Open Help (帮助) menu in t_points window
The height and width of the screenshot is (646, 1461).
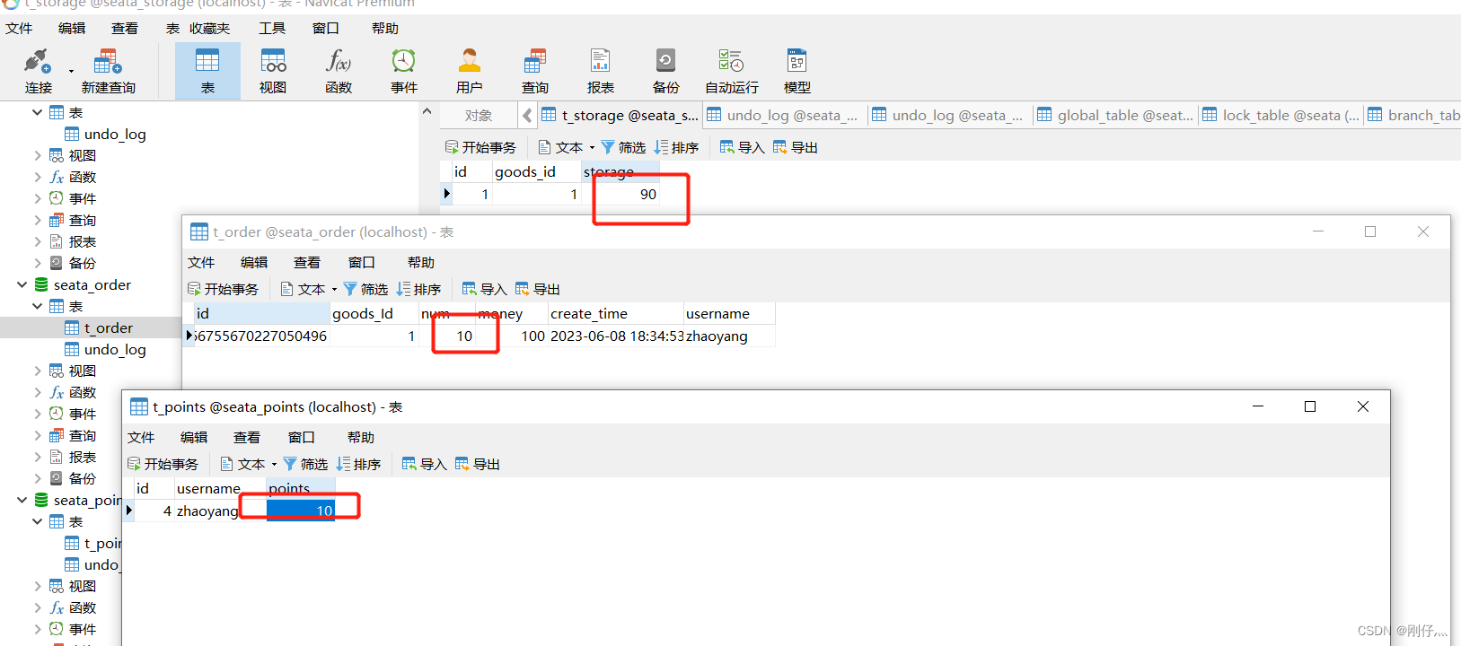(x=361, y=437)
